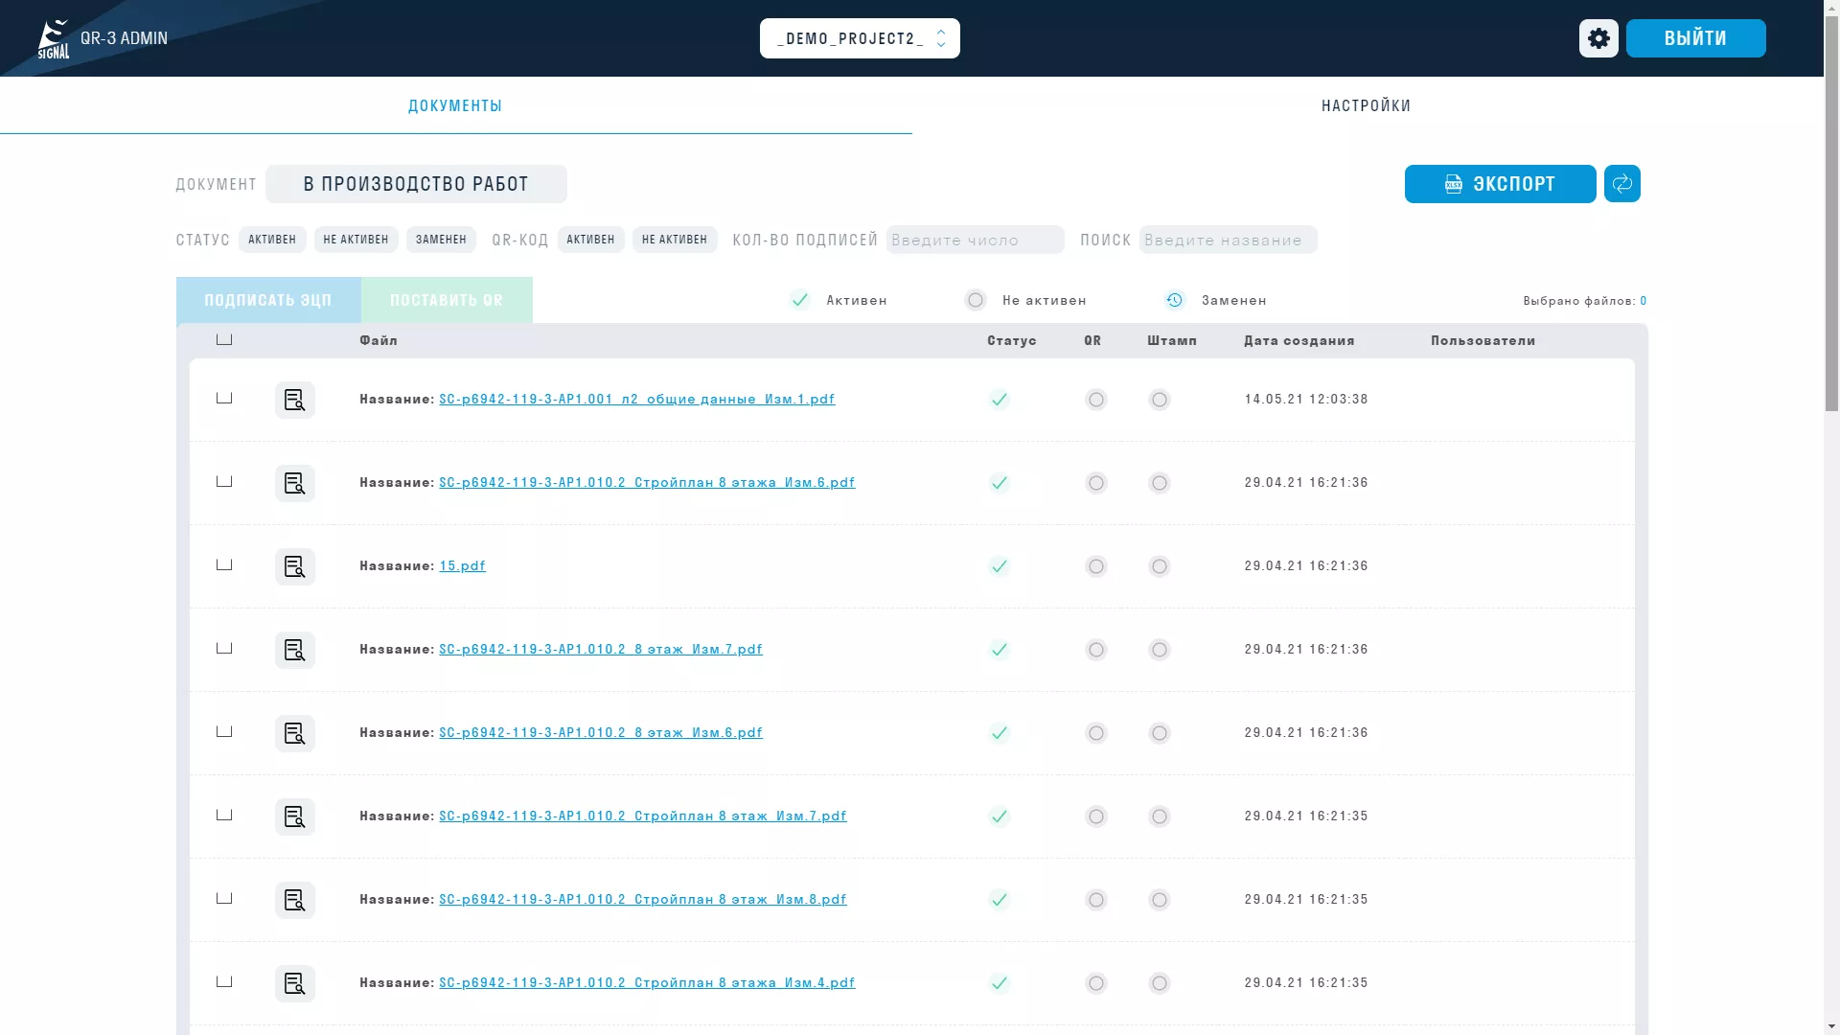
Task: Preview Стройплан 8 этажа Изм.6.pdf document icon
Action: (295, 483)
